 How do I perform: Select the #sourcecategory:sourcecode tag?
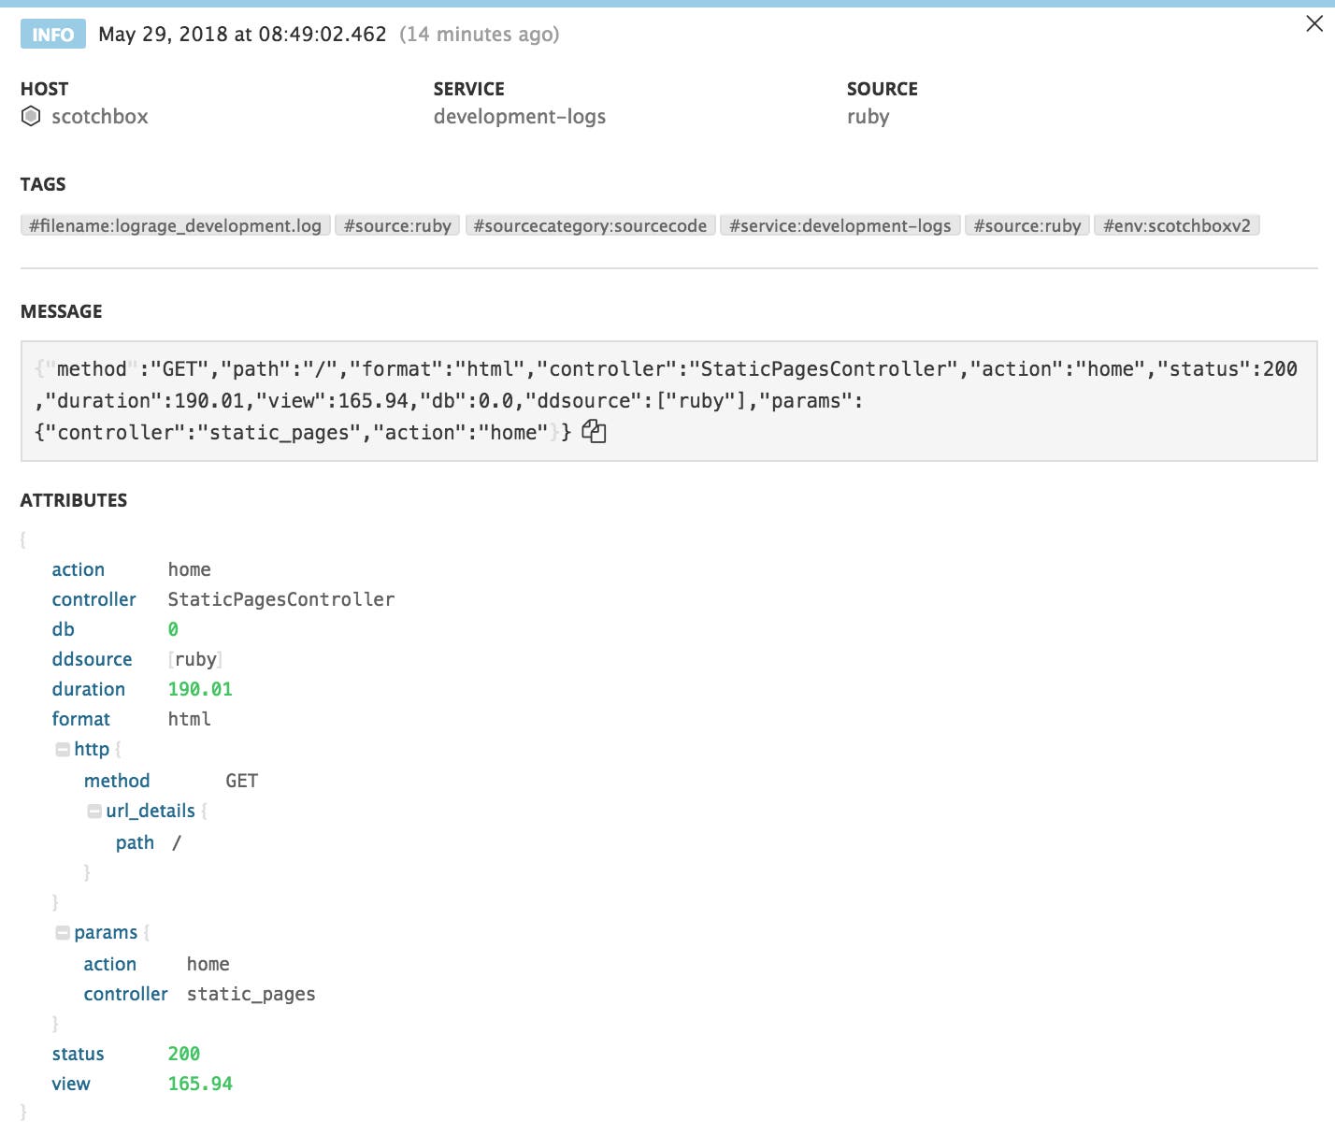pos(591,225)
